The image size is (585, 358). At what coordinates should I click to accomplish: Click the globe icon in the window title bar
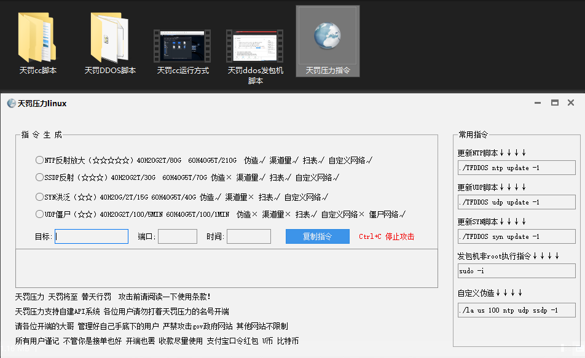(11, 103)
